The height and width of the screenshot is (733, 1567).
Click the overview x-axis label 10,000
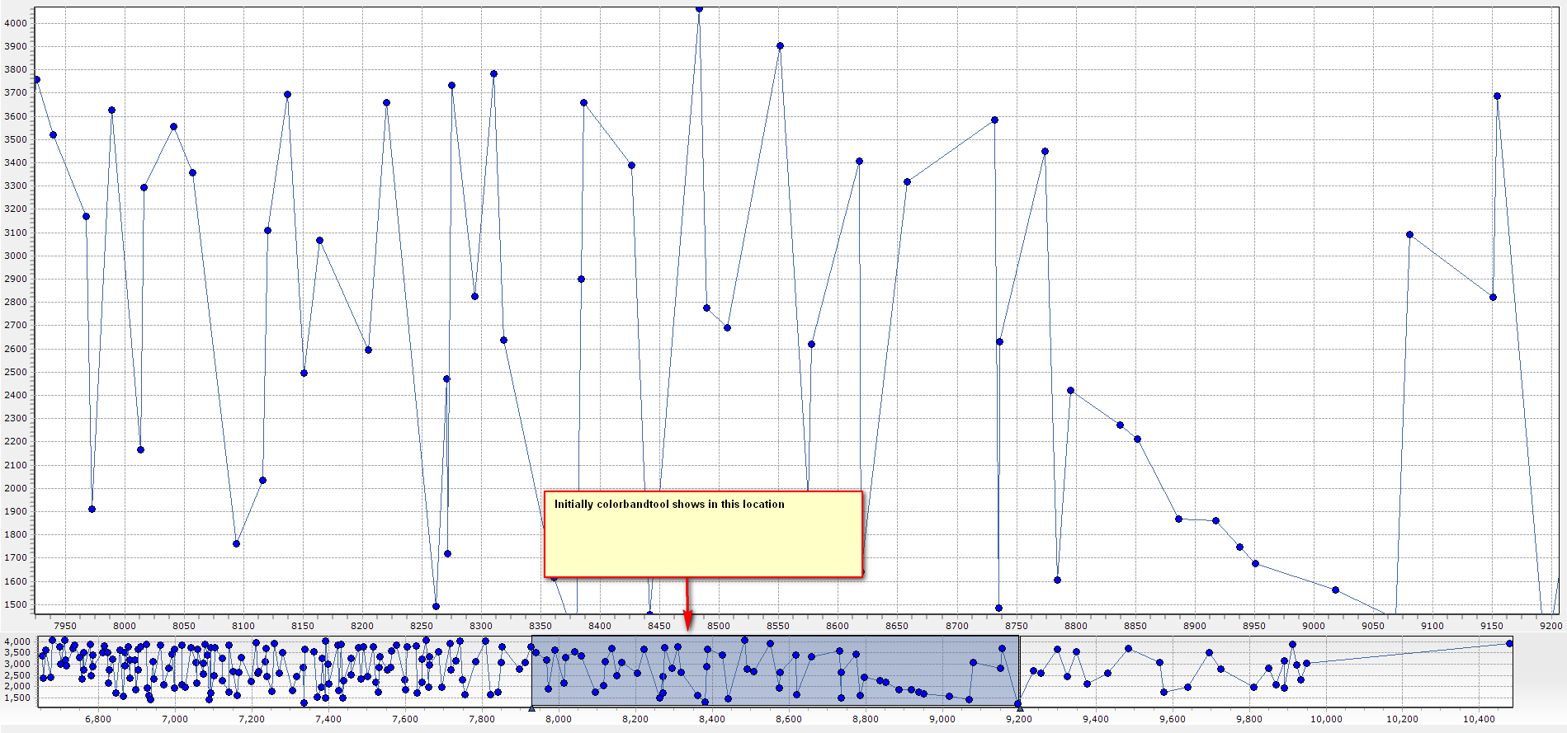click(x=1326, y=719)
